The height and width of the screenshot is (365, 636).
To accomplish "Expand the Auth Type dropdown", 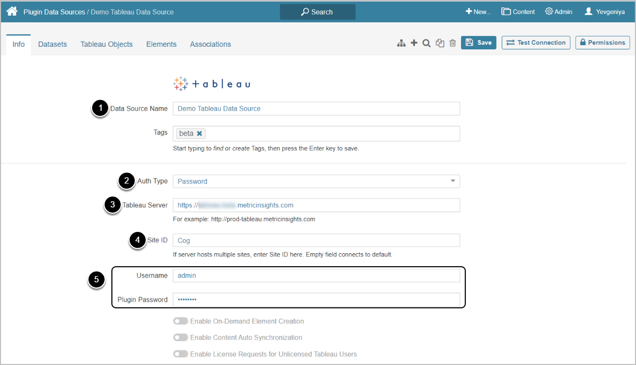I will (x=316, y=181).
